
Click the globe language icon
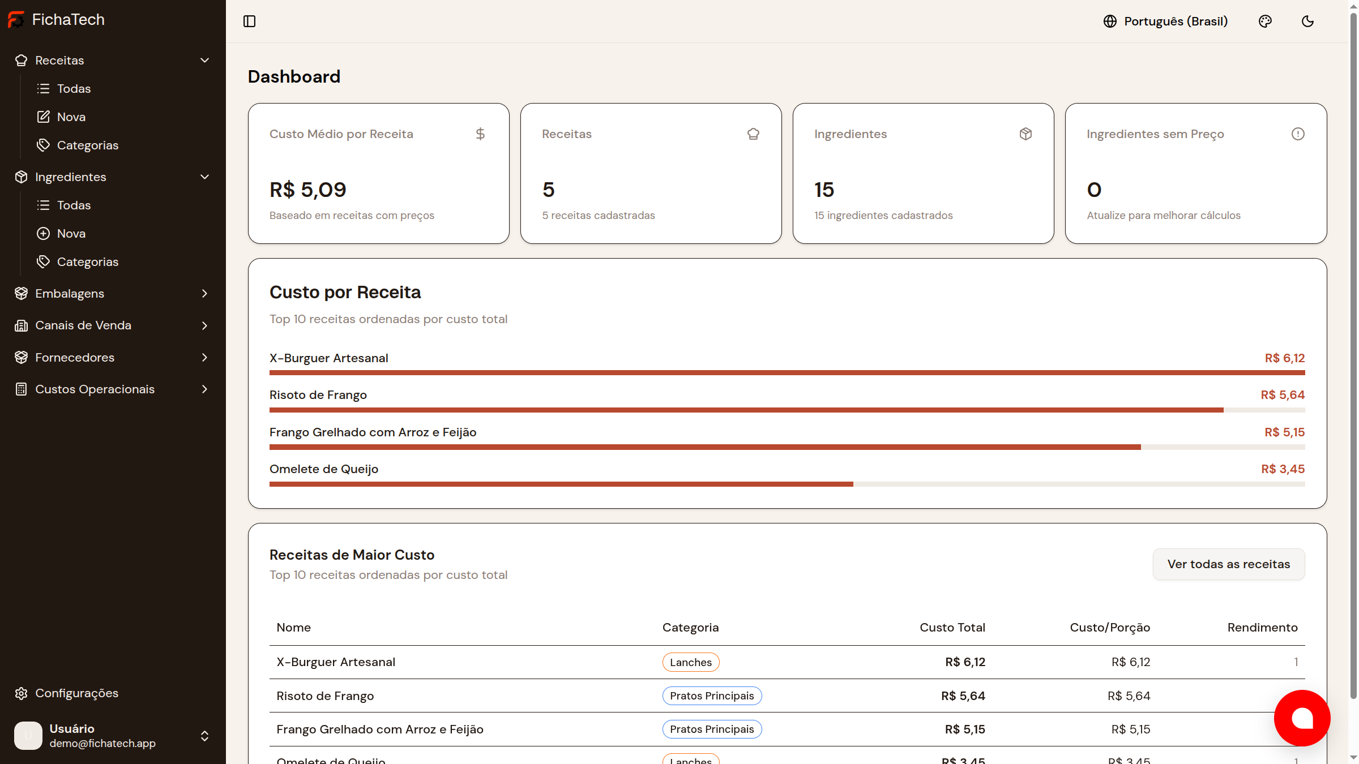tap(1110, 22)
